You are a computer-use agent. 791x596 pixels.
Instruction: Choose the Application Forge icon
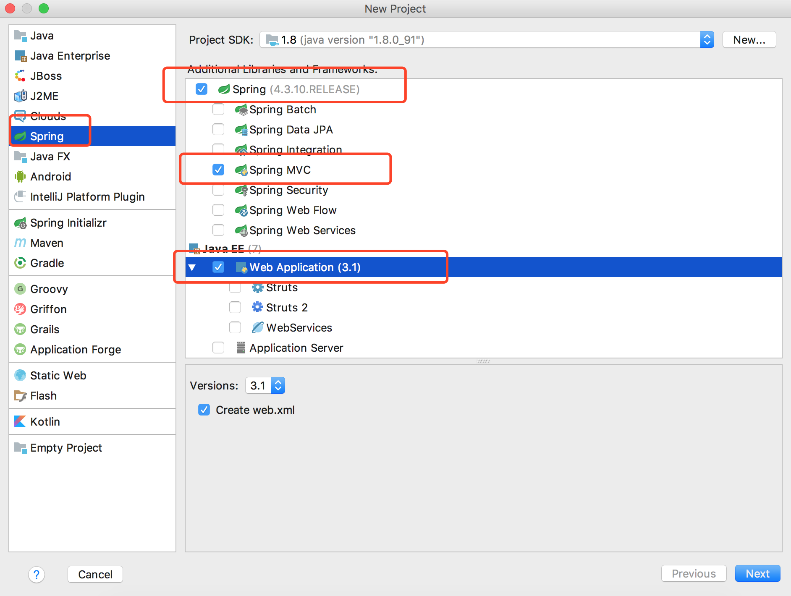click(x=20, y=350)
